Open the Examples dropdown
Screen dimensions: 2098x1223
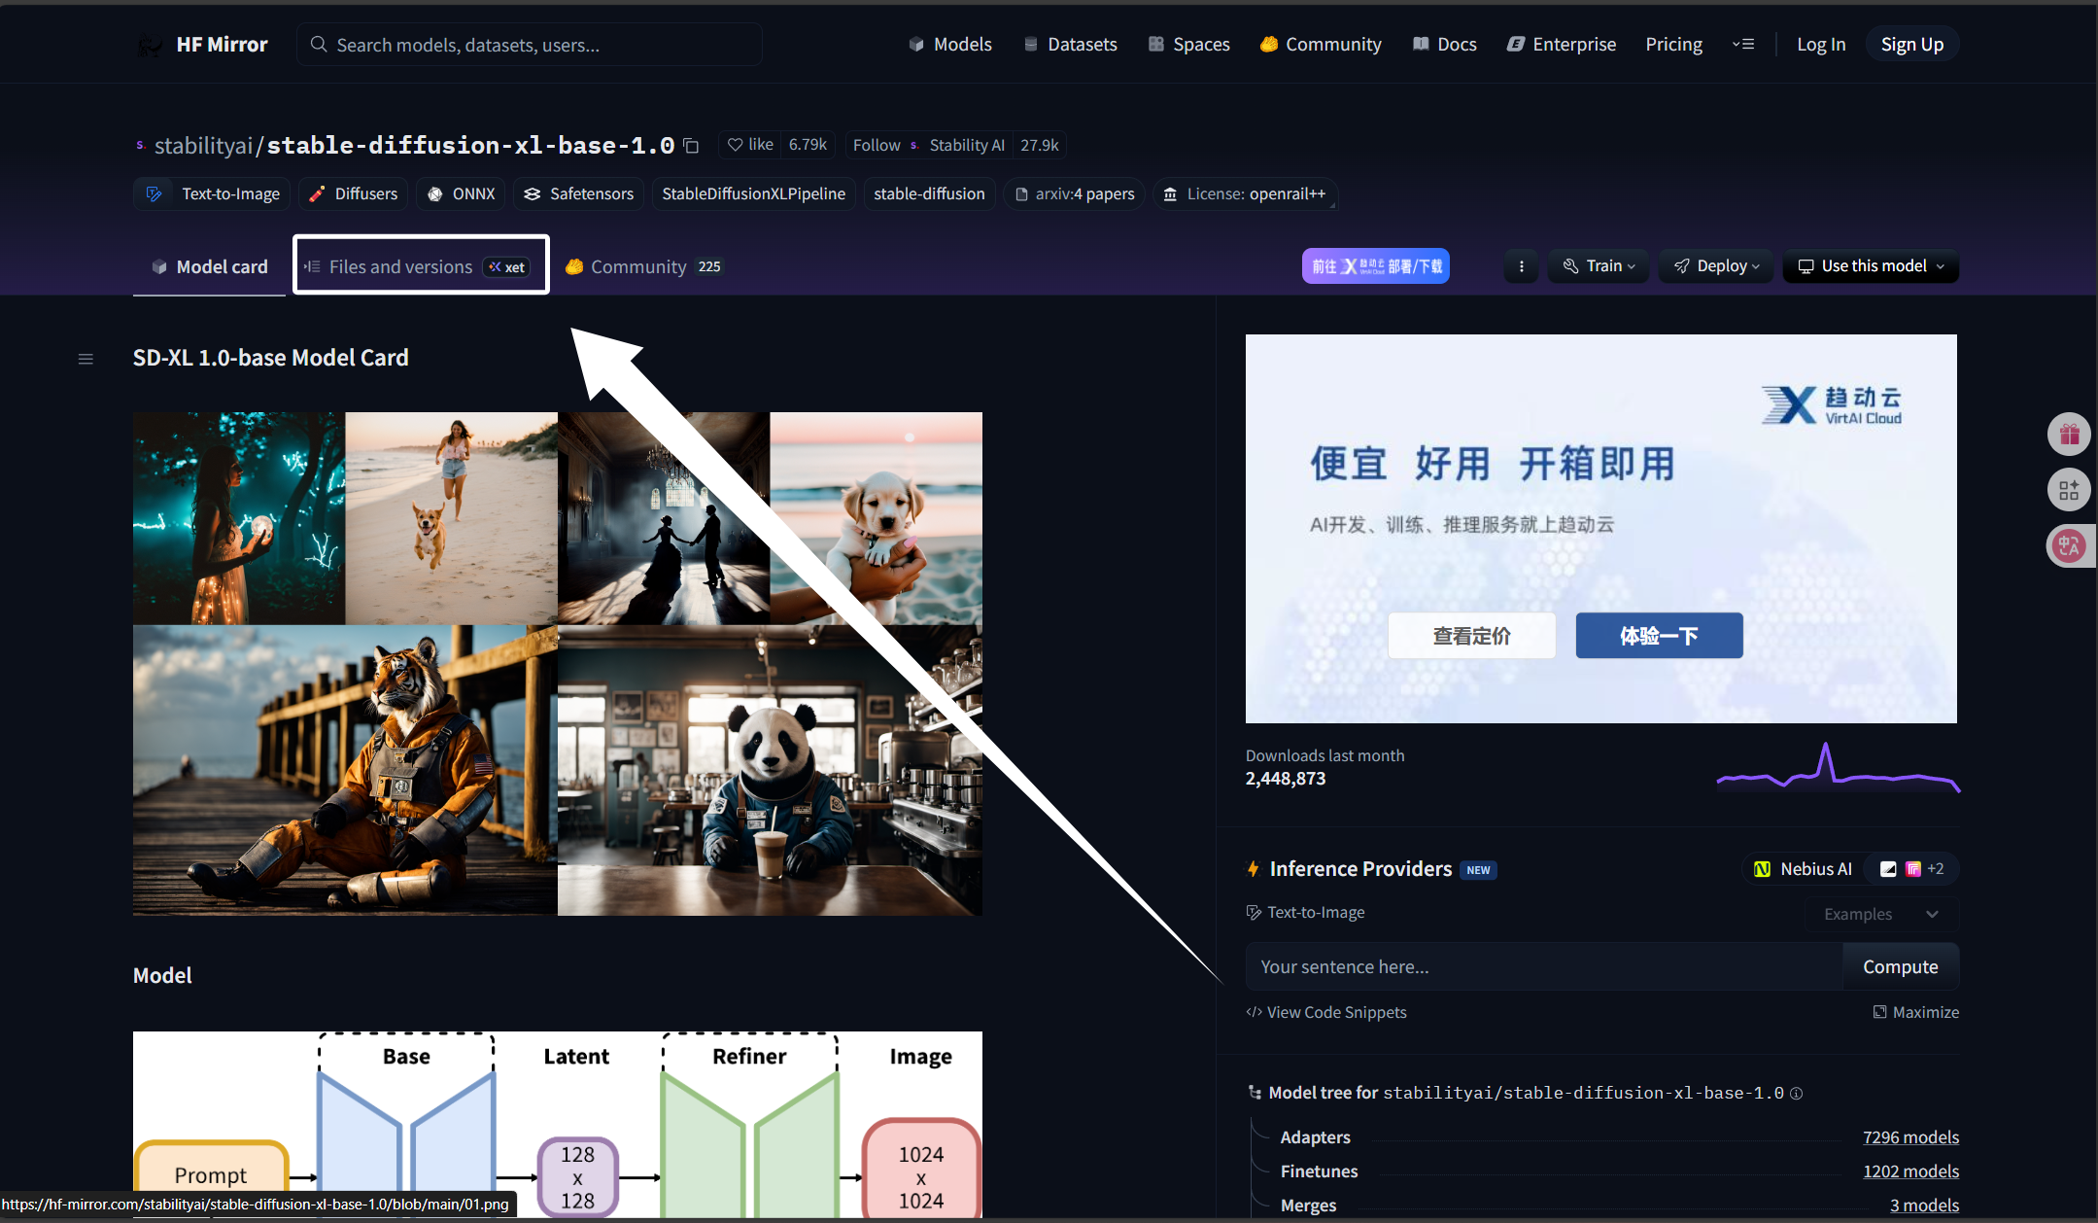pyautogui.click(x=1881, y=914)
